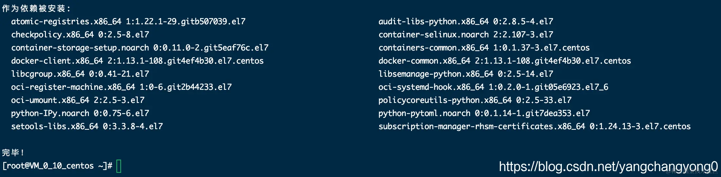Click the oci-systemd-hook.x86_64 package line
Viewport: 721px width, 177px height.
(493, 87)
